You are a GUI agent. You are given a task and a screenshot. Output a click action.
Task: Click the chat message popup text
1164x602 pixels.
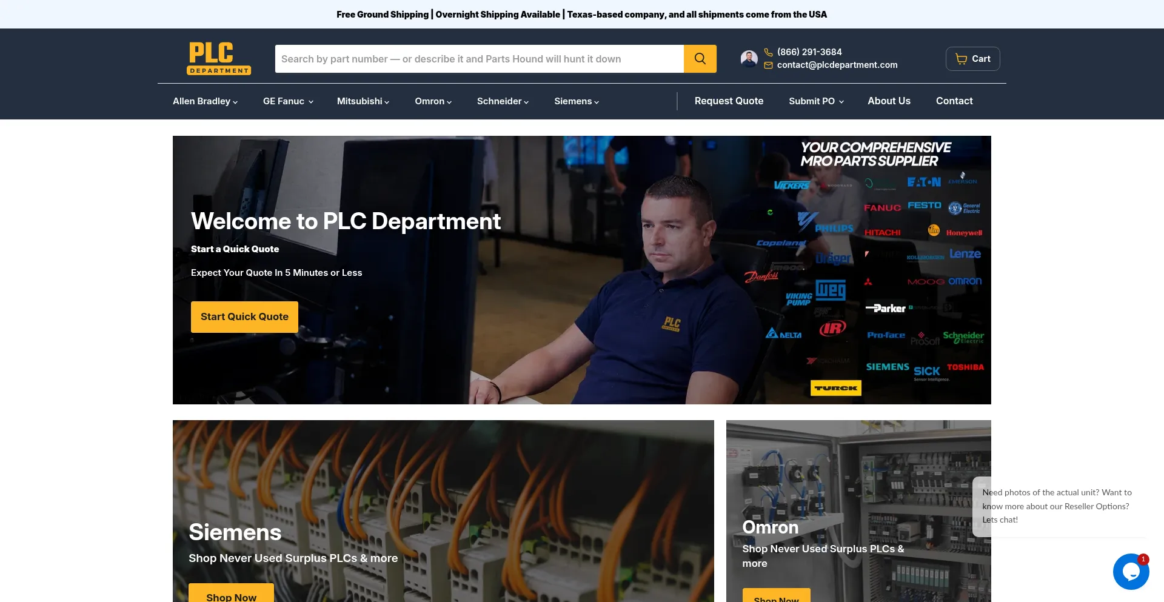point(1057,506)
